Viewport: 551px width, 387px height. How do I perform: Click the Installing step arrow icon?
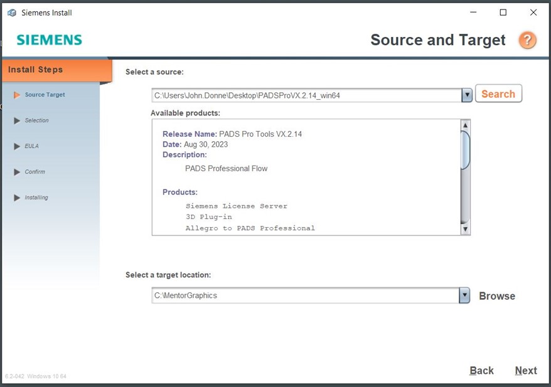[16, 198]
